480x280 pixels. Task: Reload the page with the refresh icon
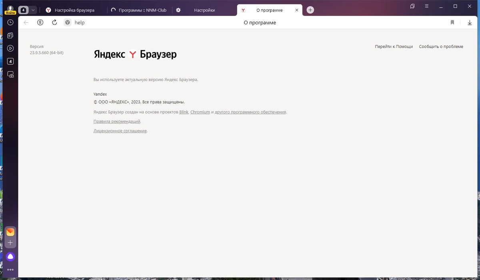point(54,23)
